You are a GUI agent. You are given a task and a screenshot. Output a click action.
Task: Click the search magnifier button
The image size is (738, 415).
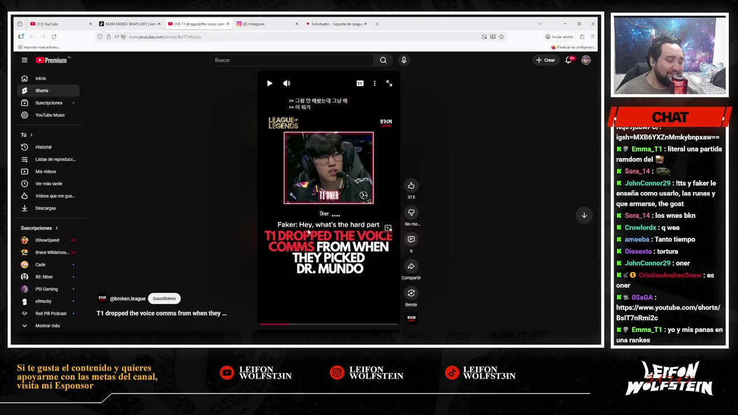click(x=383, y=60)
